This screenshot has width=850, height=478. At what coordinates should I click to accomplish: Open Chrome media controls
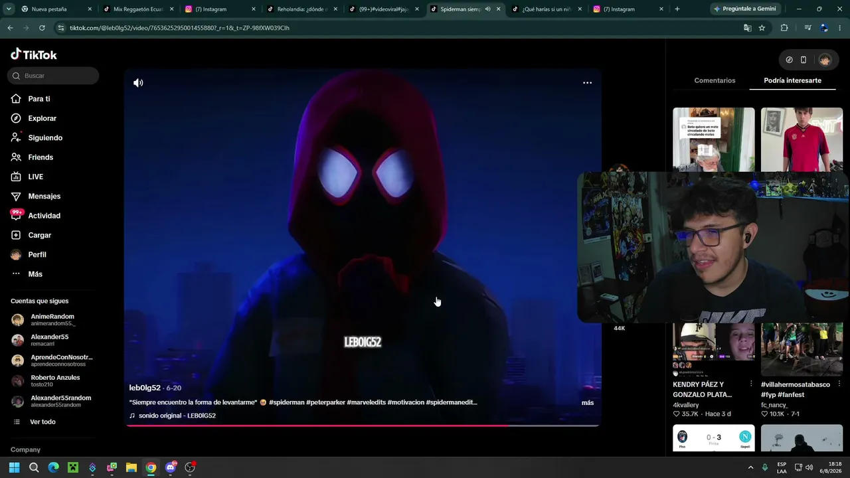click(x=807, y=28)
